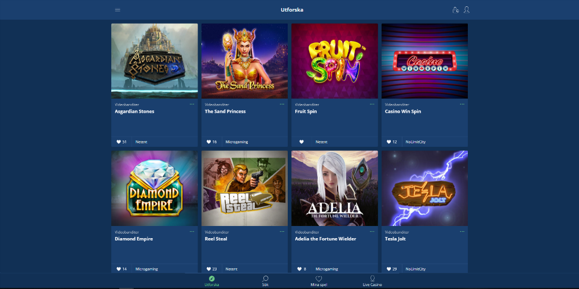The image size is (579, 289).
Task: Click NoLimitCity under Casino Win Spin
Action: 416,142
